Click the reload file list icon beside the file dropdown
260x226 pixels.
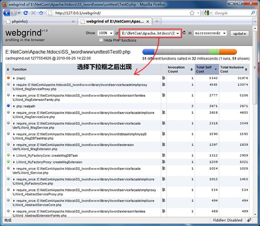(184, 32)
